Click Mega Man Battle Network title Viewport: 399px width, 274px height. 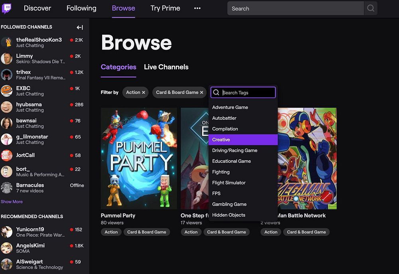point(302,215)
